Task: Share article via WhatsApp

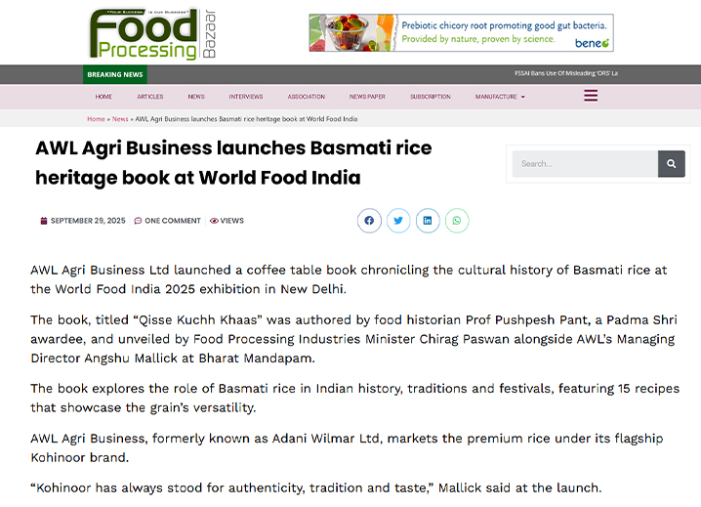Action: 457,221
